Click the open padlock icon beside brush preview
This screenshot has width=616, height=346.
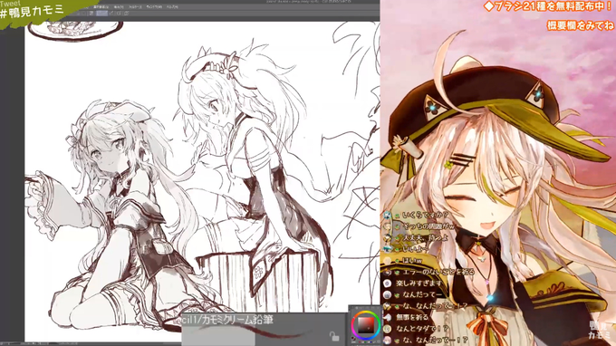pyautogui.click(x=334, y=336)
